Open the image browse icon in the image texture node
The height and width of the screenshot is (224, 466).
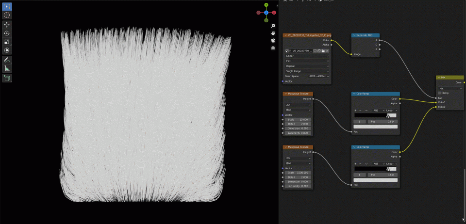pos(288,51)
